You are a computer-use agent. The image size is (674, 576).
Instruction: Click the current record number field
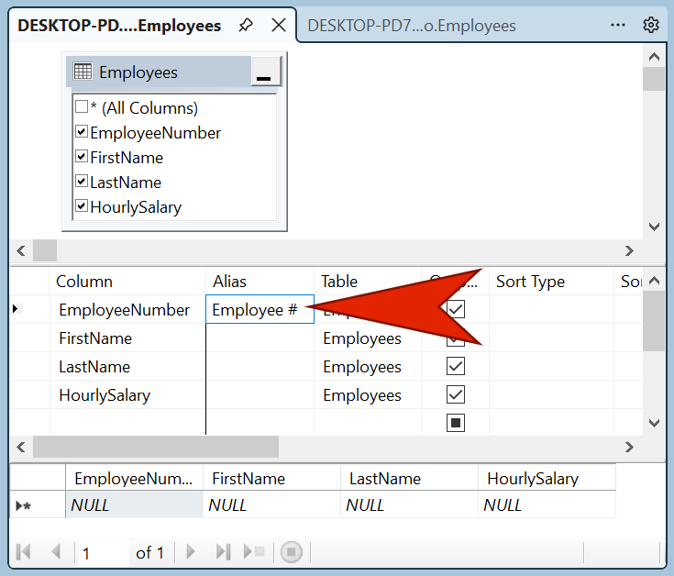(x=104, y=553)
